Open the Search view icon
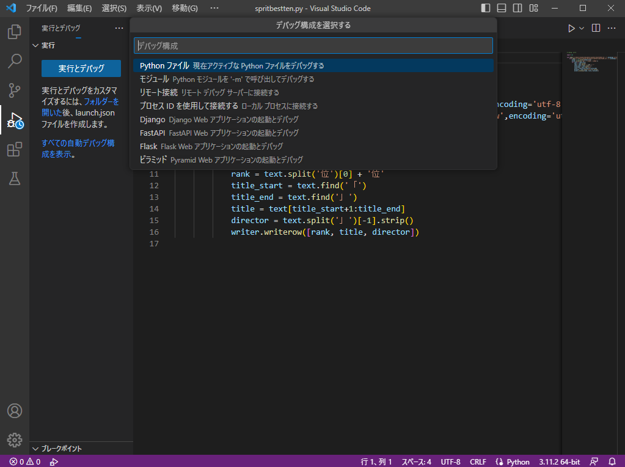The width and height of the screenshot is (625, 467). [14, 61]
